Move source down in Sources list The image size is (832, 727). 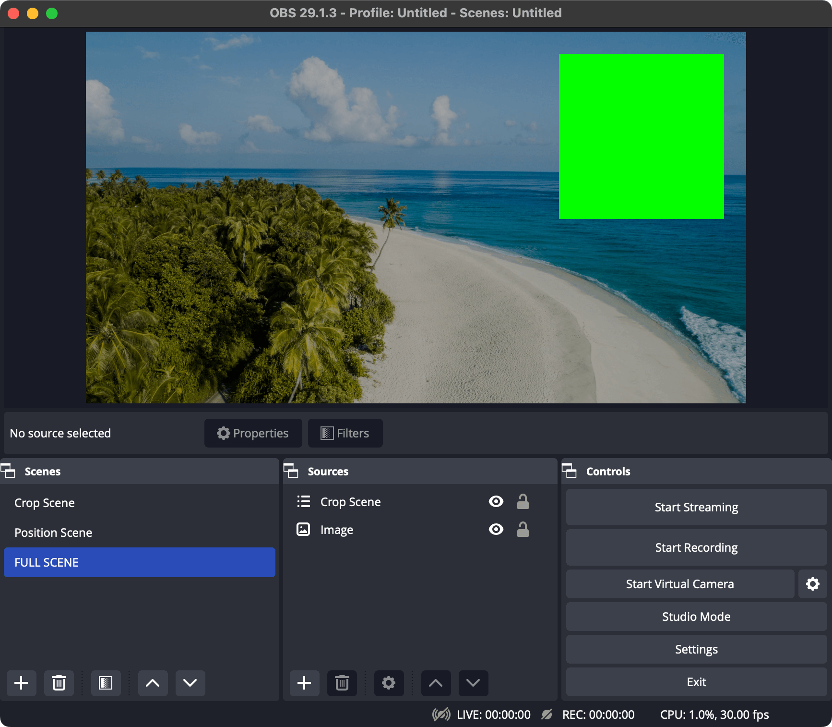[473, 683]
